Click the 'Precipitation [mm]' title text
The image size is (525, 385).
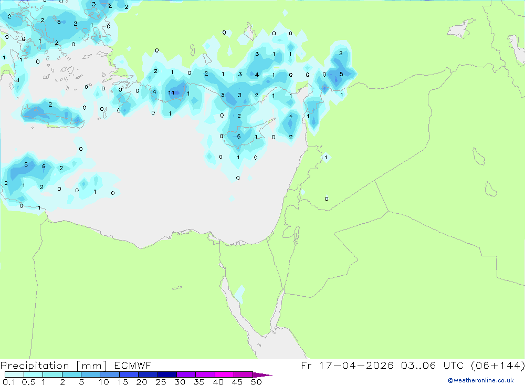54,366
